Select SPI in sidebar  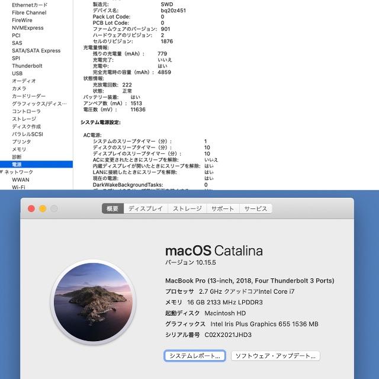[x=16, y=58]
